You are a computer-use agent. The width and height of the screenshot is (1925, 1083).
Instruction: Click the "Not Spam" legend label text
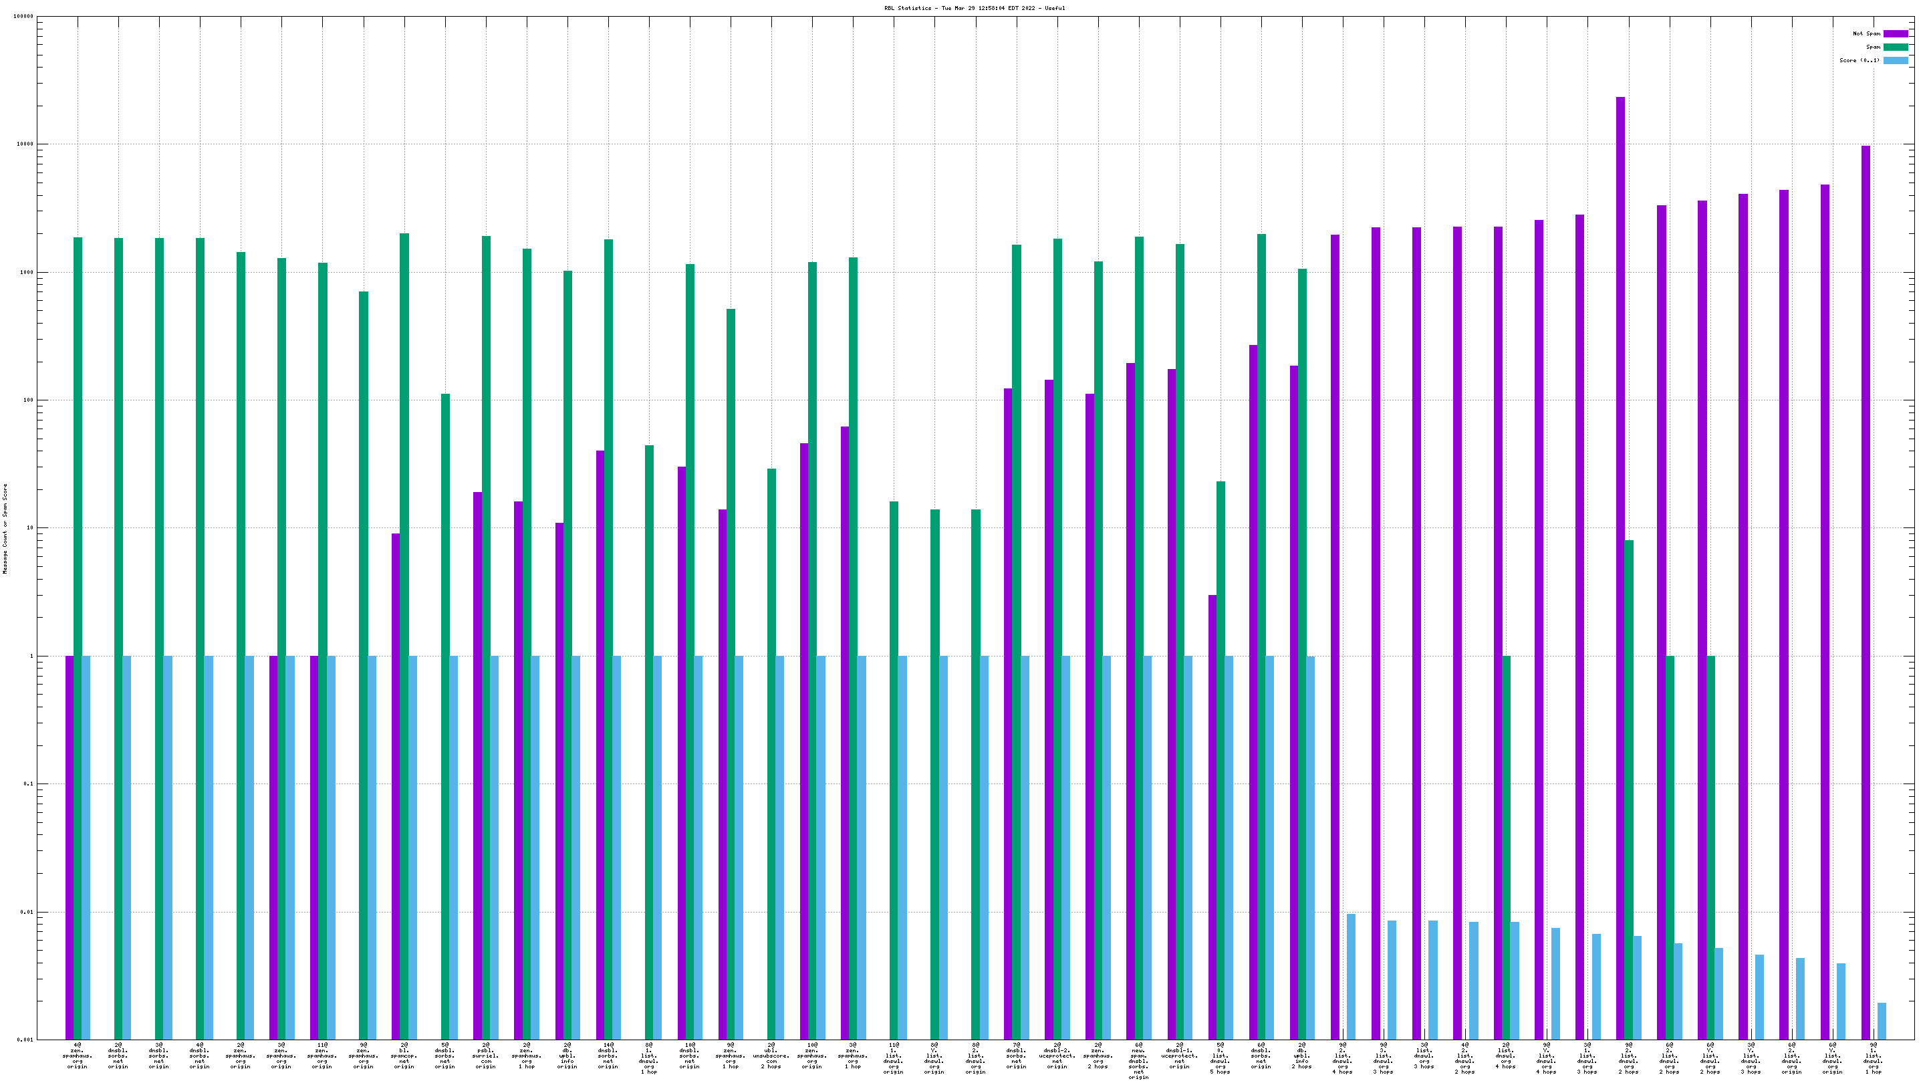point(1866,33)
